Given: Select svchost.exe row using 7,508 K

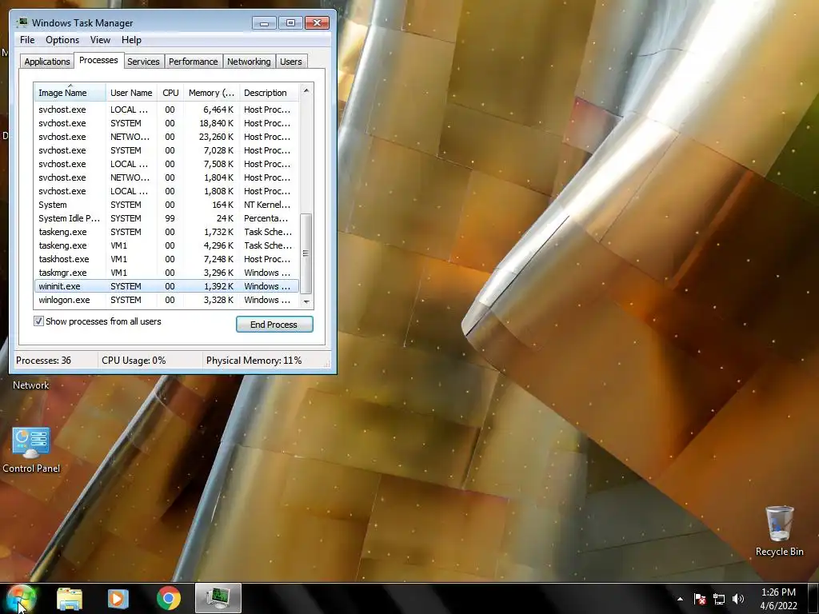Looking at the screenshot, I should 166,164.
